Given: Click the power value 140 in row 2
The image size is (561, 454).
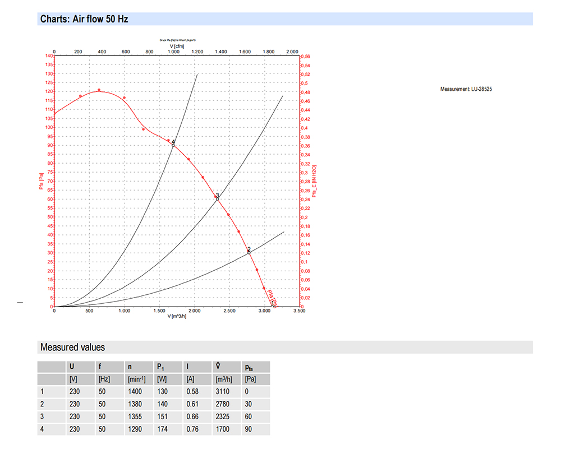Looking at the screenshot, I should (x=163, y=404).
